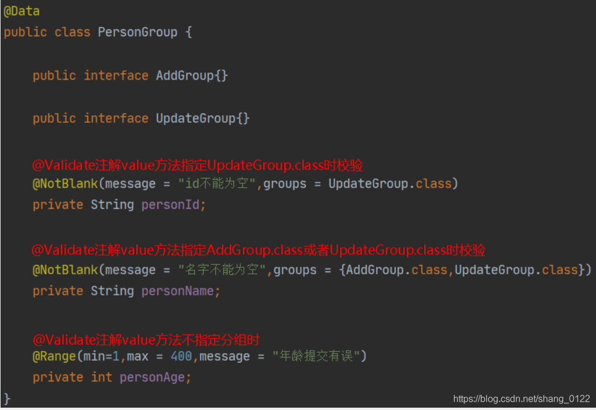Image resolution: width=596 pixels, height=410 pixels.
Task: Click AddGroup.class inside the groups array
Action: (397, 270)
